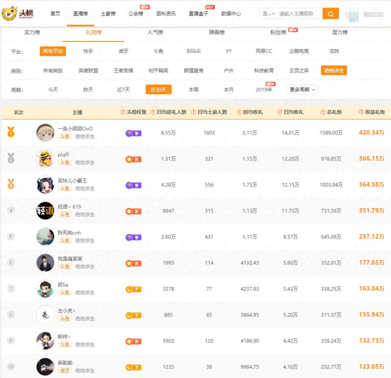The image size is (391, 378).
Task: Click level 8 badge for 轻语、619
Action: click(133, 211)
